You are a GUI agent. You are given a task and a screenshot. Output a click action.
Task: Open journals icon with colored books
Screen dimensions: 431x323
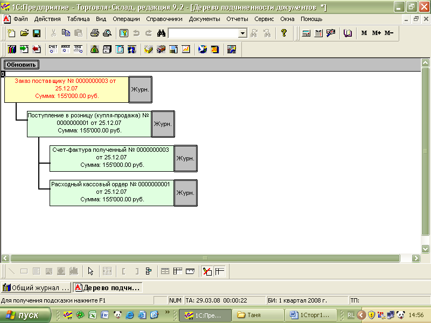click(x=11, y=50)
